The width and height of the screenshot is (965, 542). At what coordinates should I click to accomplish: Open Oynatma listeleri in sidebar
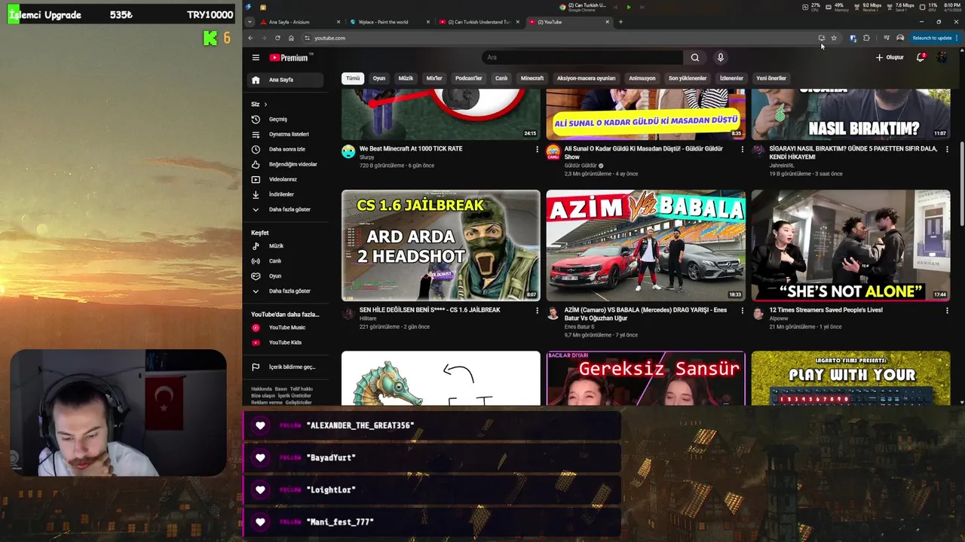[x=286, y=134]
